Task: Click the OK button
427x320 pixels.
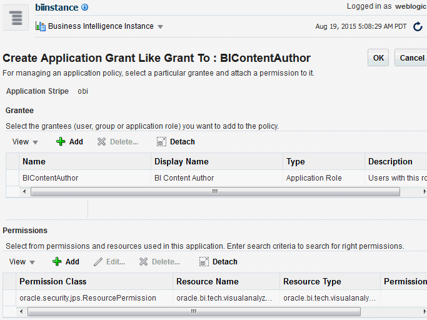Action: [378, 57]
